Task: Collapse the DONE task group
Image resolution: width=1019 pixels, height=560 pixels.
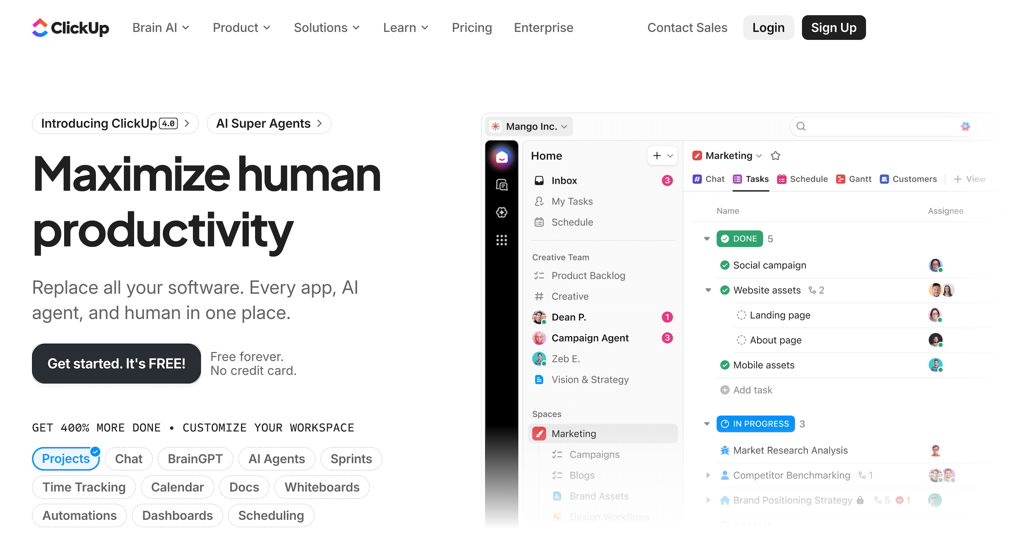Action: point(706,239)
